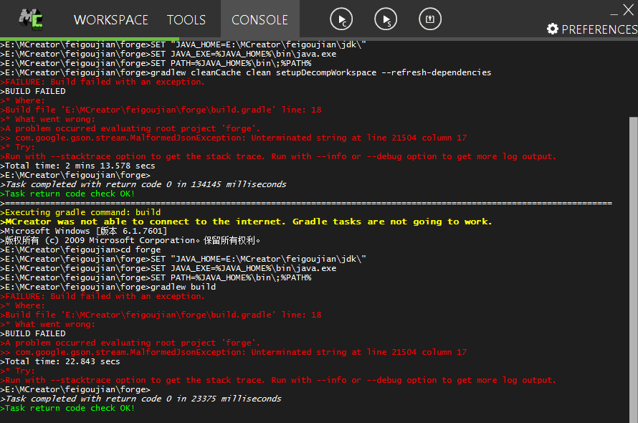This screenshot has height=423, width=638.
Task: Click the yellow internet connection warning line
Action: (x=248, y=222)
